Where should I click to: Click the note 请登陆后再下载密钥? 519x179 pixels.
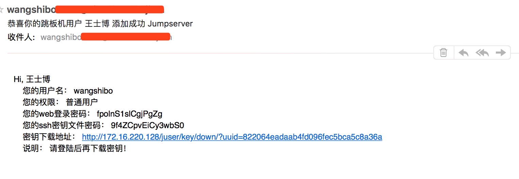[x=88, y=148]
